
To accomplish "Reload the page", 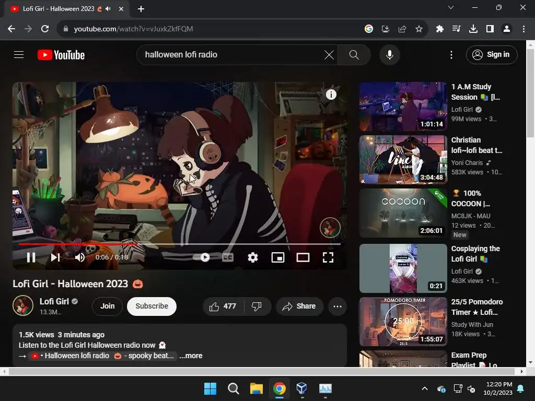I will (x=45, y=29).
